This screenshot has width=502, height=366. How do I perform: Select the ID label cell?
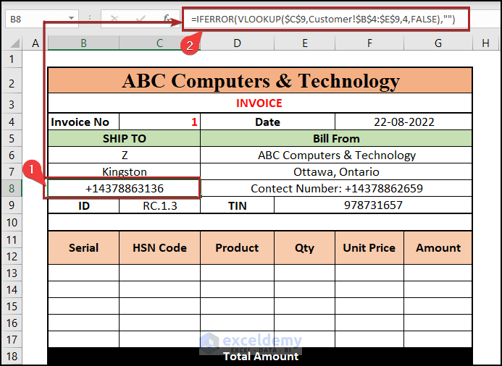click(x=83, y=205)
